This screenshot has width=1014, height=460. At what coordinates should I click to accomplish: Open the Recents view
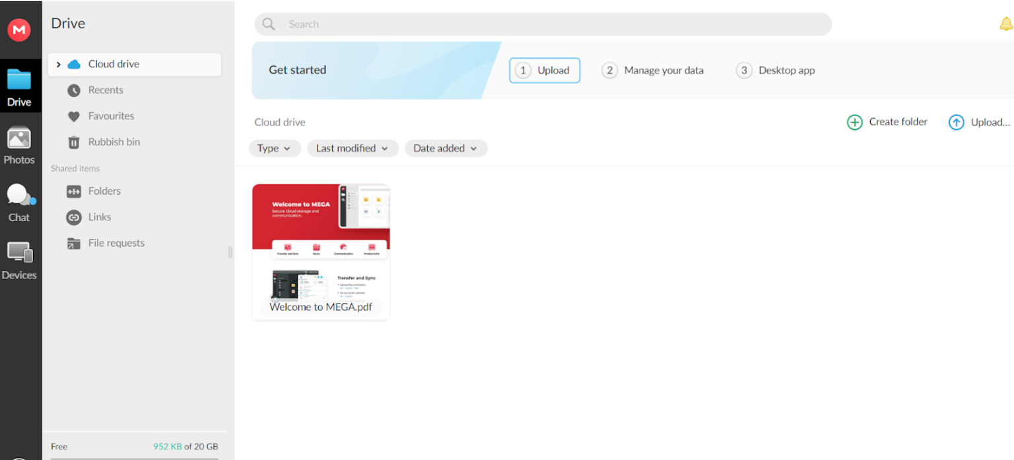click(x=106, y=90)
